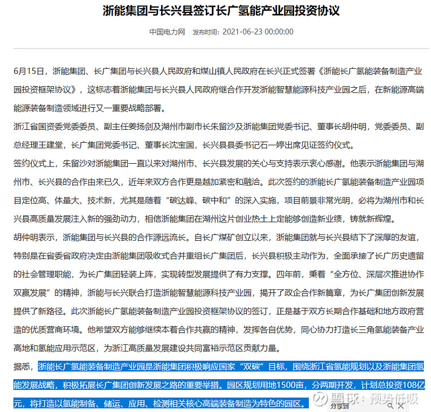Screen dimensions: 431x412
Task: Click the name 长兴县县委书记石一婷
Action: (244, 145)
